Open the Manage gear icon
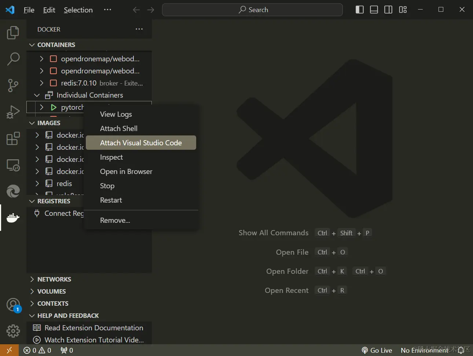473x356 pixels. [x=13, y=331]
